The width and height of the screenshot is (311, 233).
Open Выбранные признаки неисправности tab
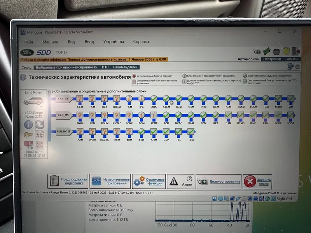66,67
